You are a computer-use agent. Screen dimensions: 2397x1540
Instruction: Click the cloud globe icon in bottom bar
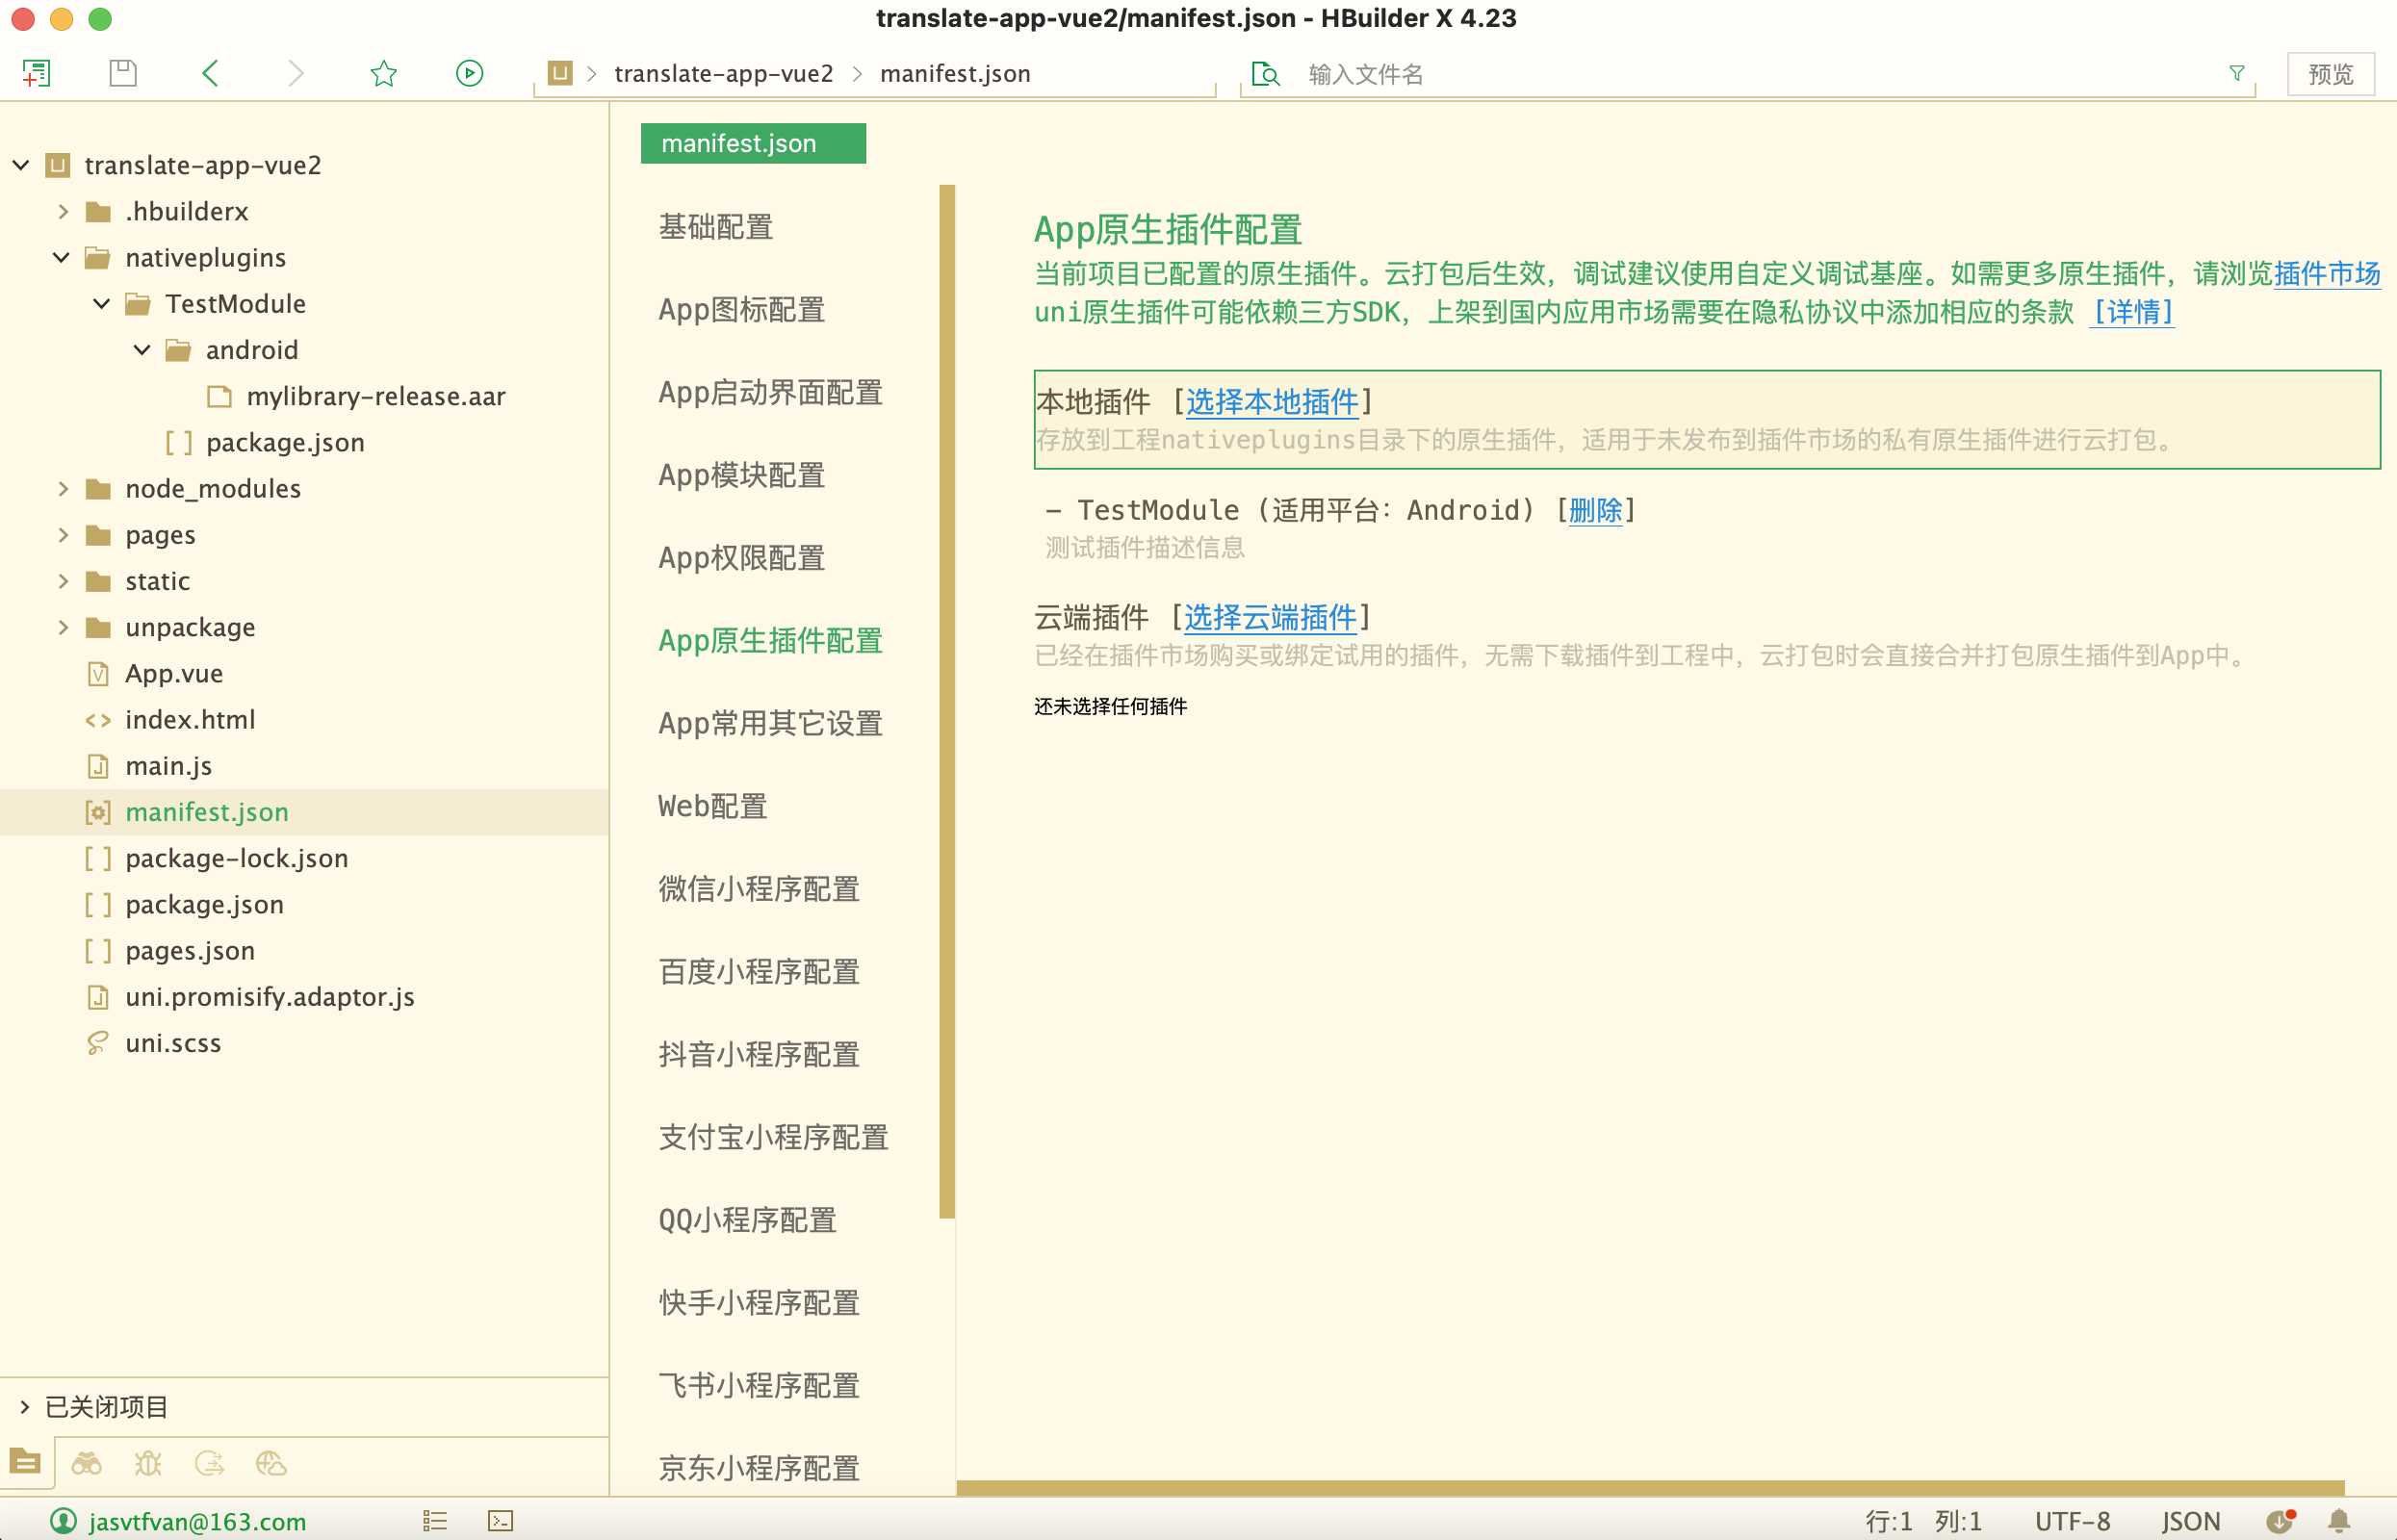(271, 1463)
